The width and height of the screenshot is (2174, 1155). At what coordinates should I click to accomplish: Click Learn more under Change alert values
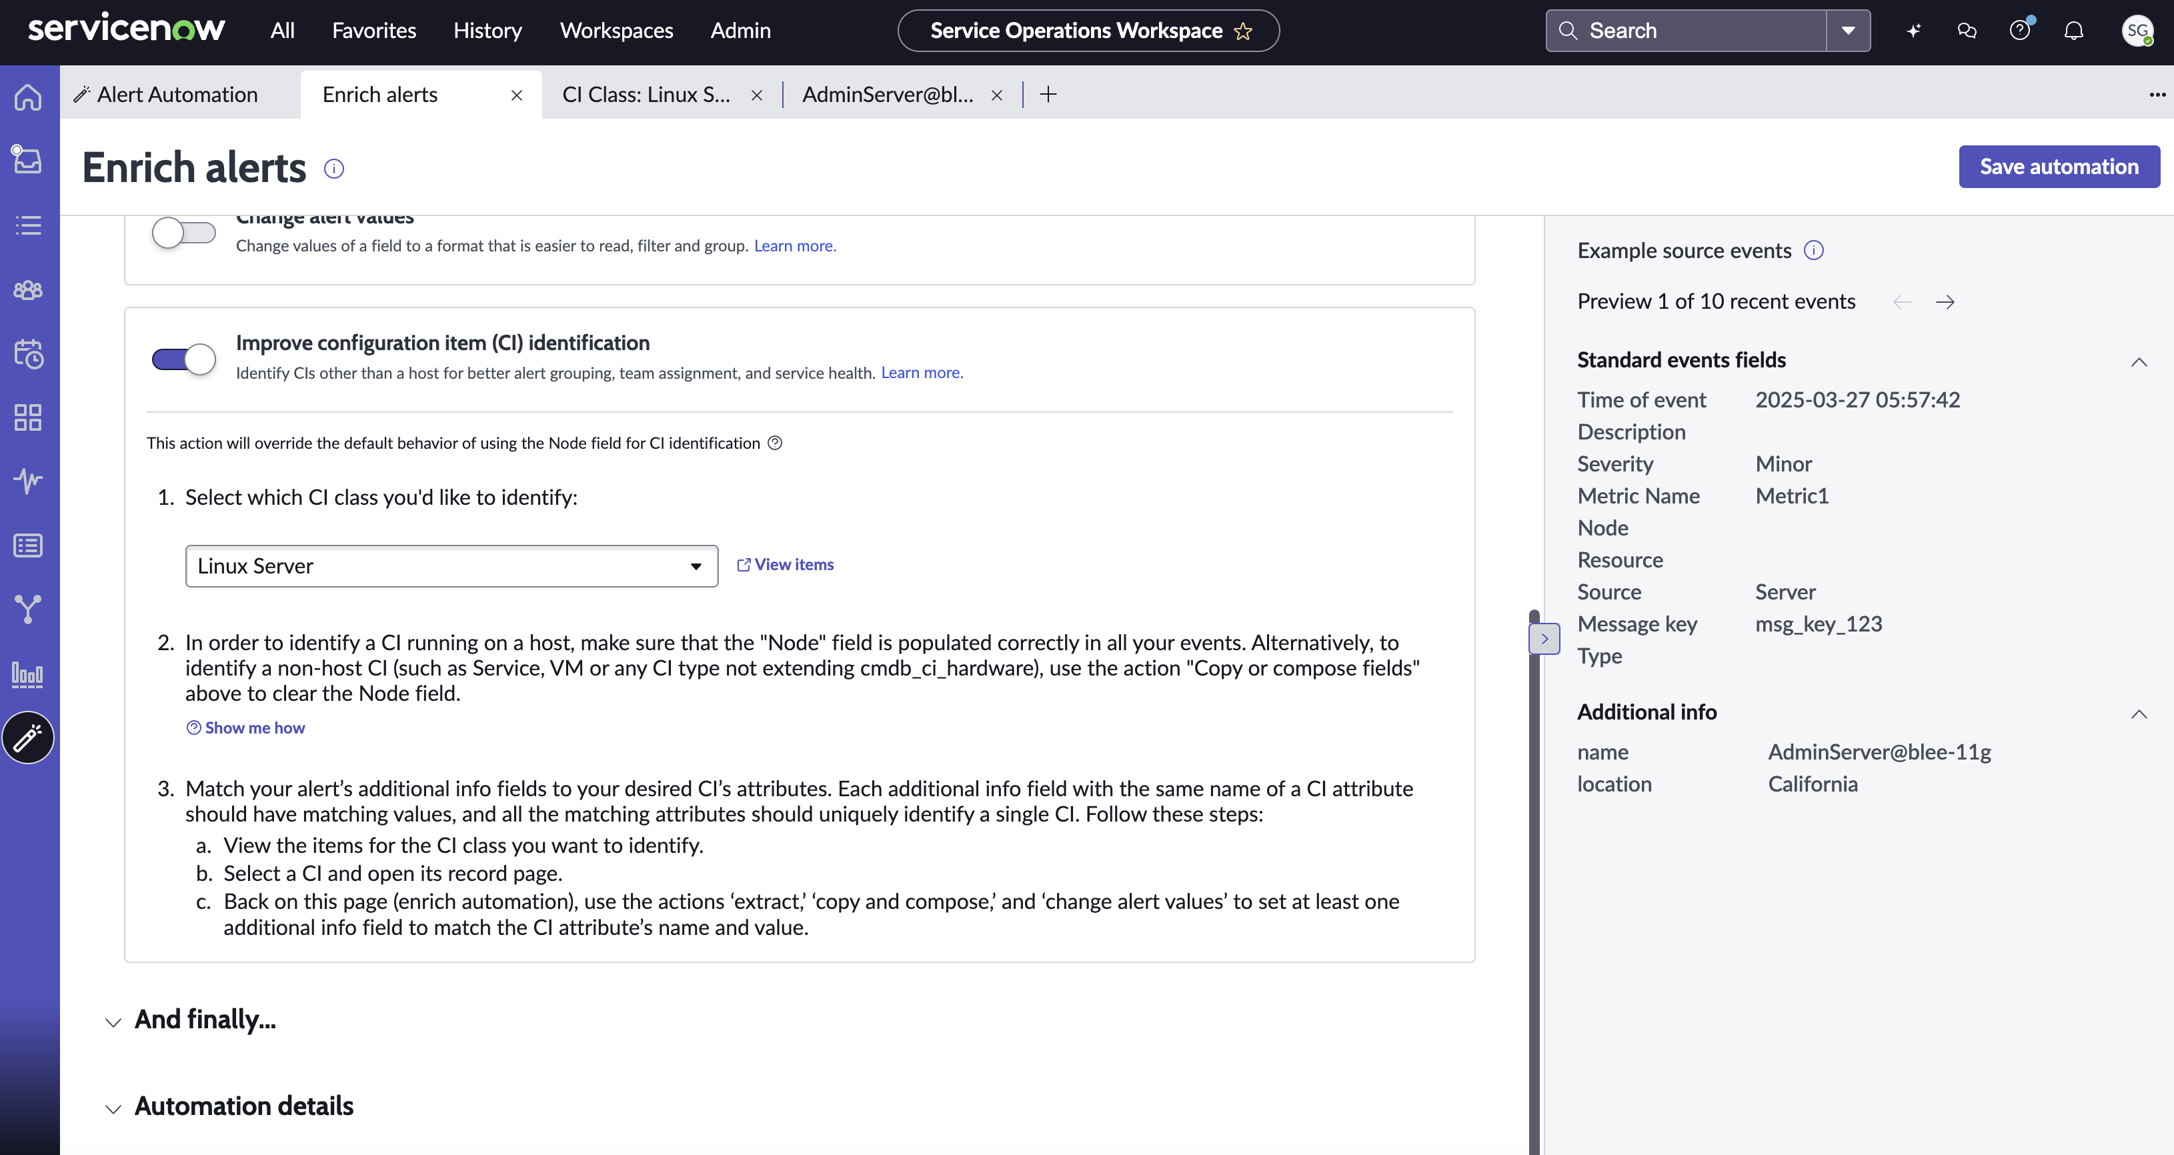click(x=795, y=245)
